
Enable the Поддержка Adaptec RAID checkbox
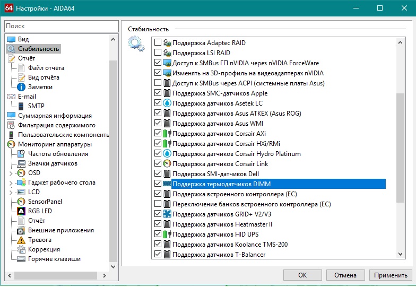tap(158, 43)
